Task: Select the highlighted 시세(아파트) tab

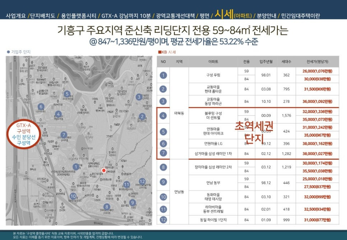Action: pyautogui.click(x=233, y=15)
